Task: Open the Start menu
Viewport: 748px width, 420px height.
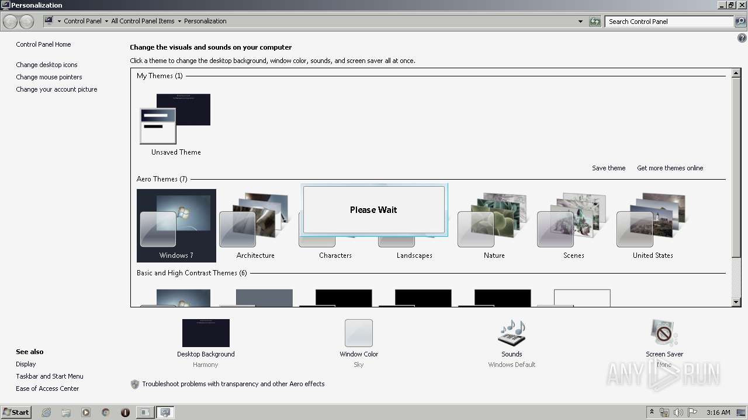Action: (x=16, y=412)
